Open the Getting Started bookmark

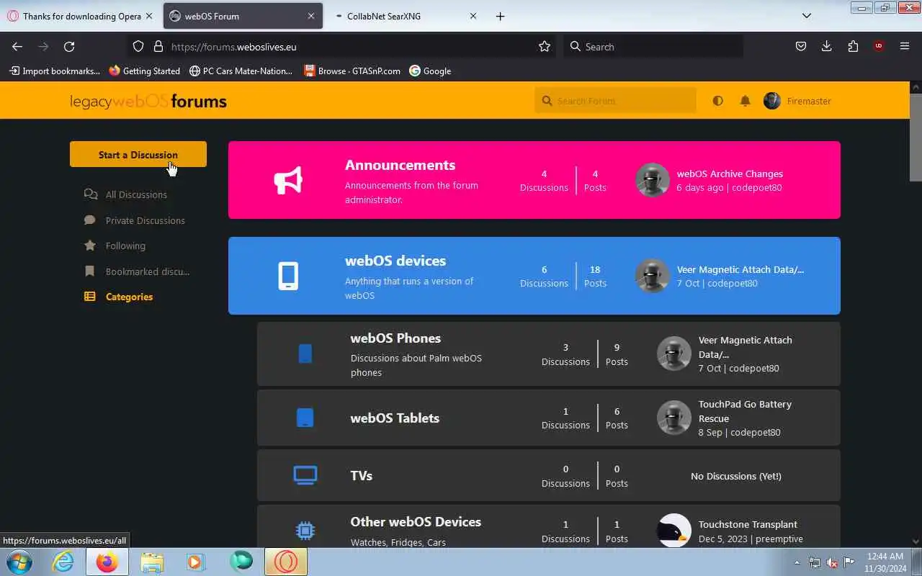145,71
